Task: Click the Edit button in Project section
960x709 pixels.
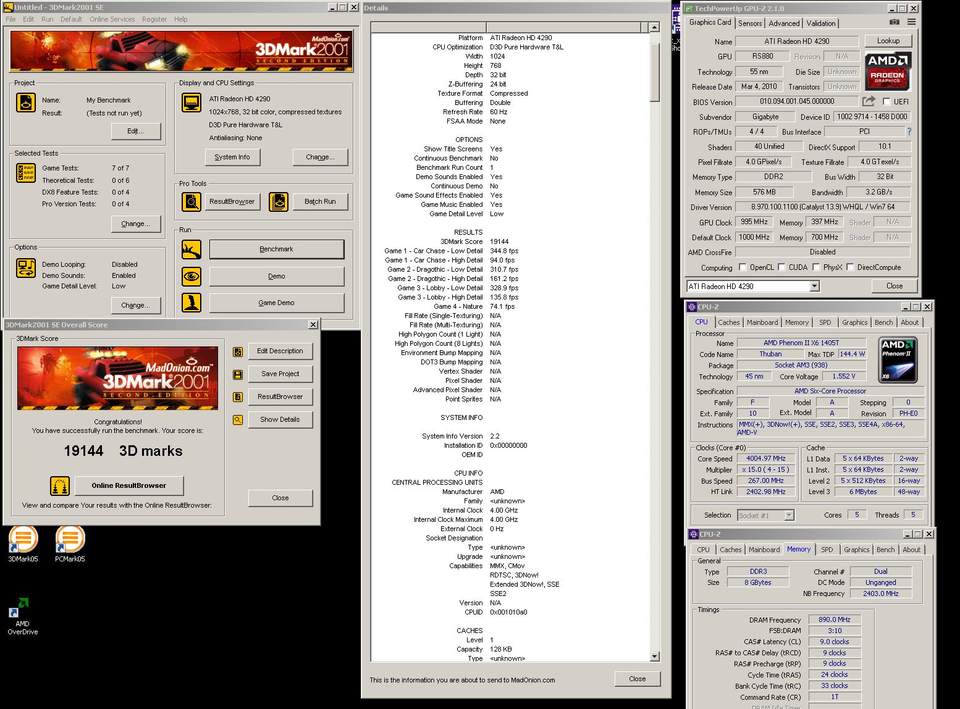Action: pyautogui.click(x=135, y=131)
